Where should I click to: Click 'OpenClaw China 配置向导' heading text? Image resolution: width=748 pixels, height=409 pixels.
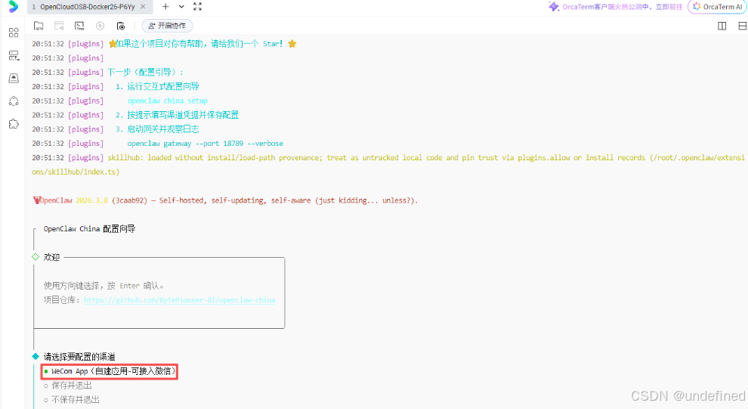pyautogui.click(x=90, y=228)
